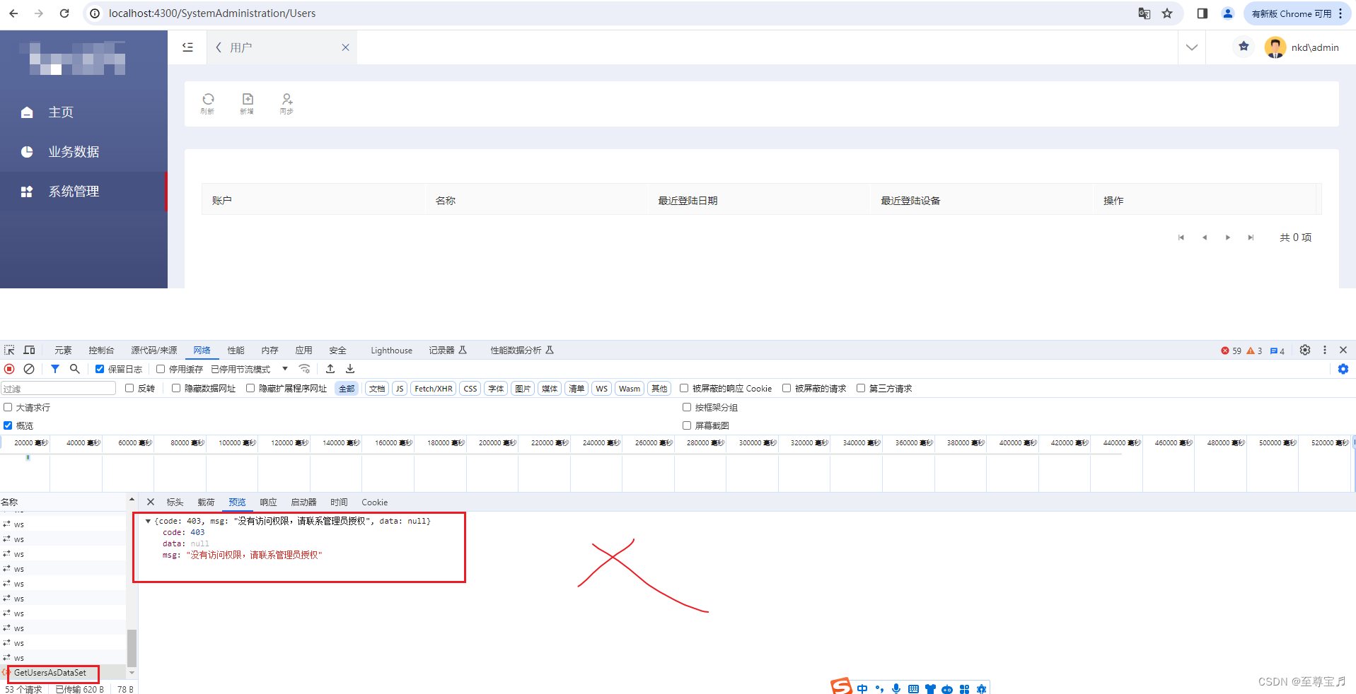Uncheck the 保留日志 preserve log checkbox

(100, 368)
